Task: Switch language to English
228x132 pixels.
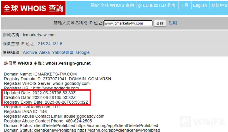Action: click(x=200, y=5)
